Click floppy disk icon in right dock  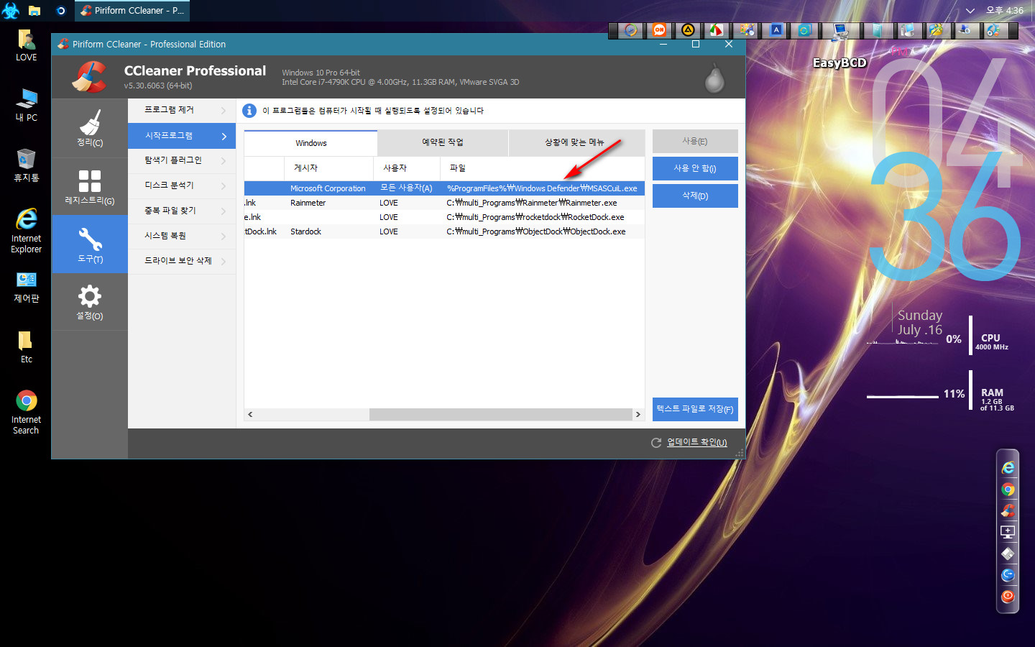pyautogui.click(x=1008, y=554)
